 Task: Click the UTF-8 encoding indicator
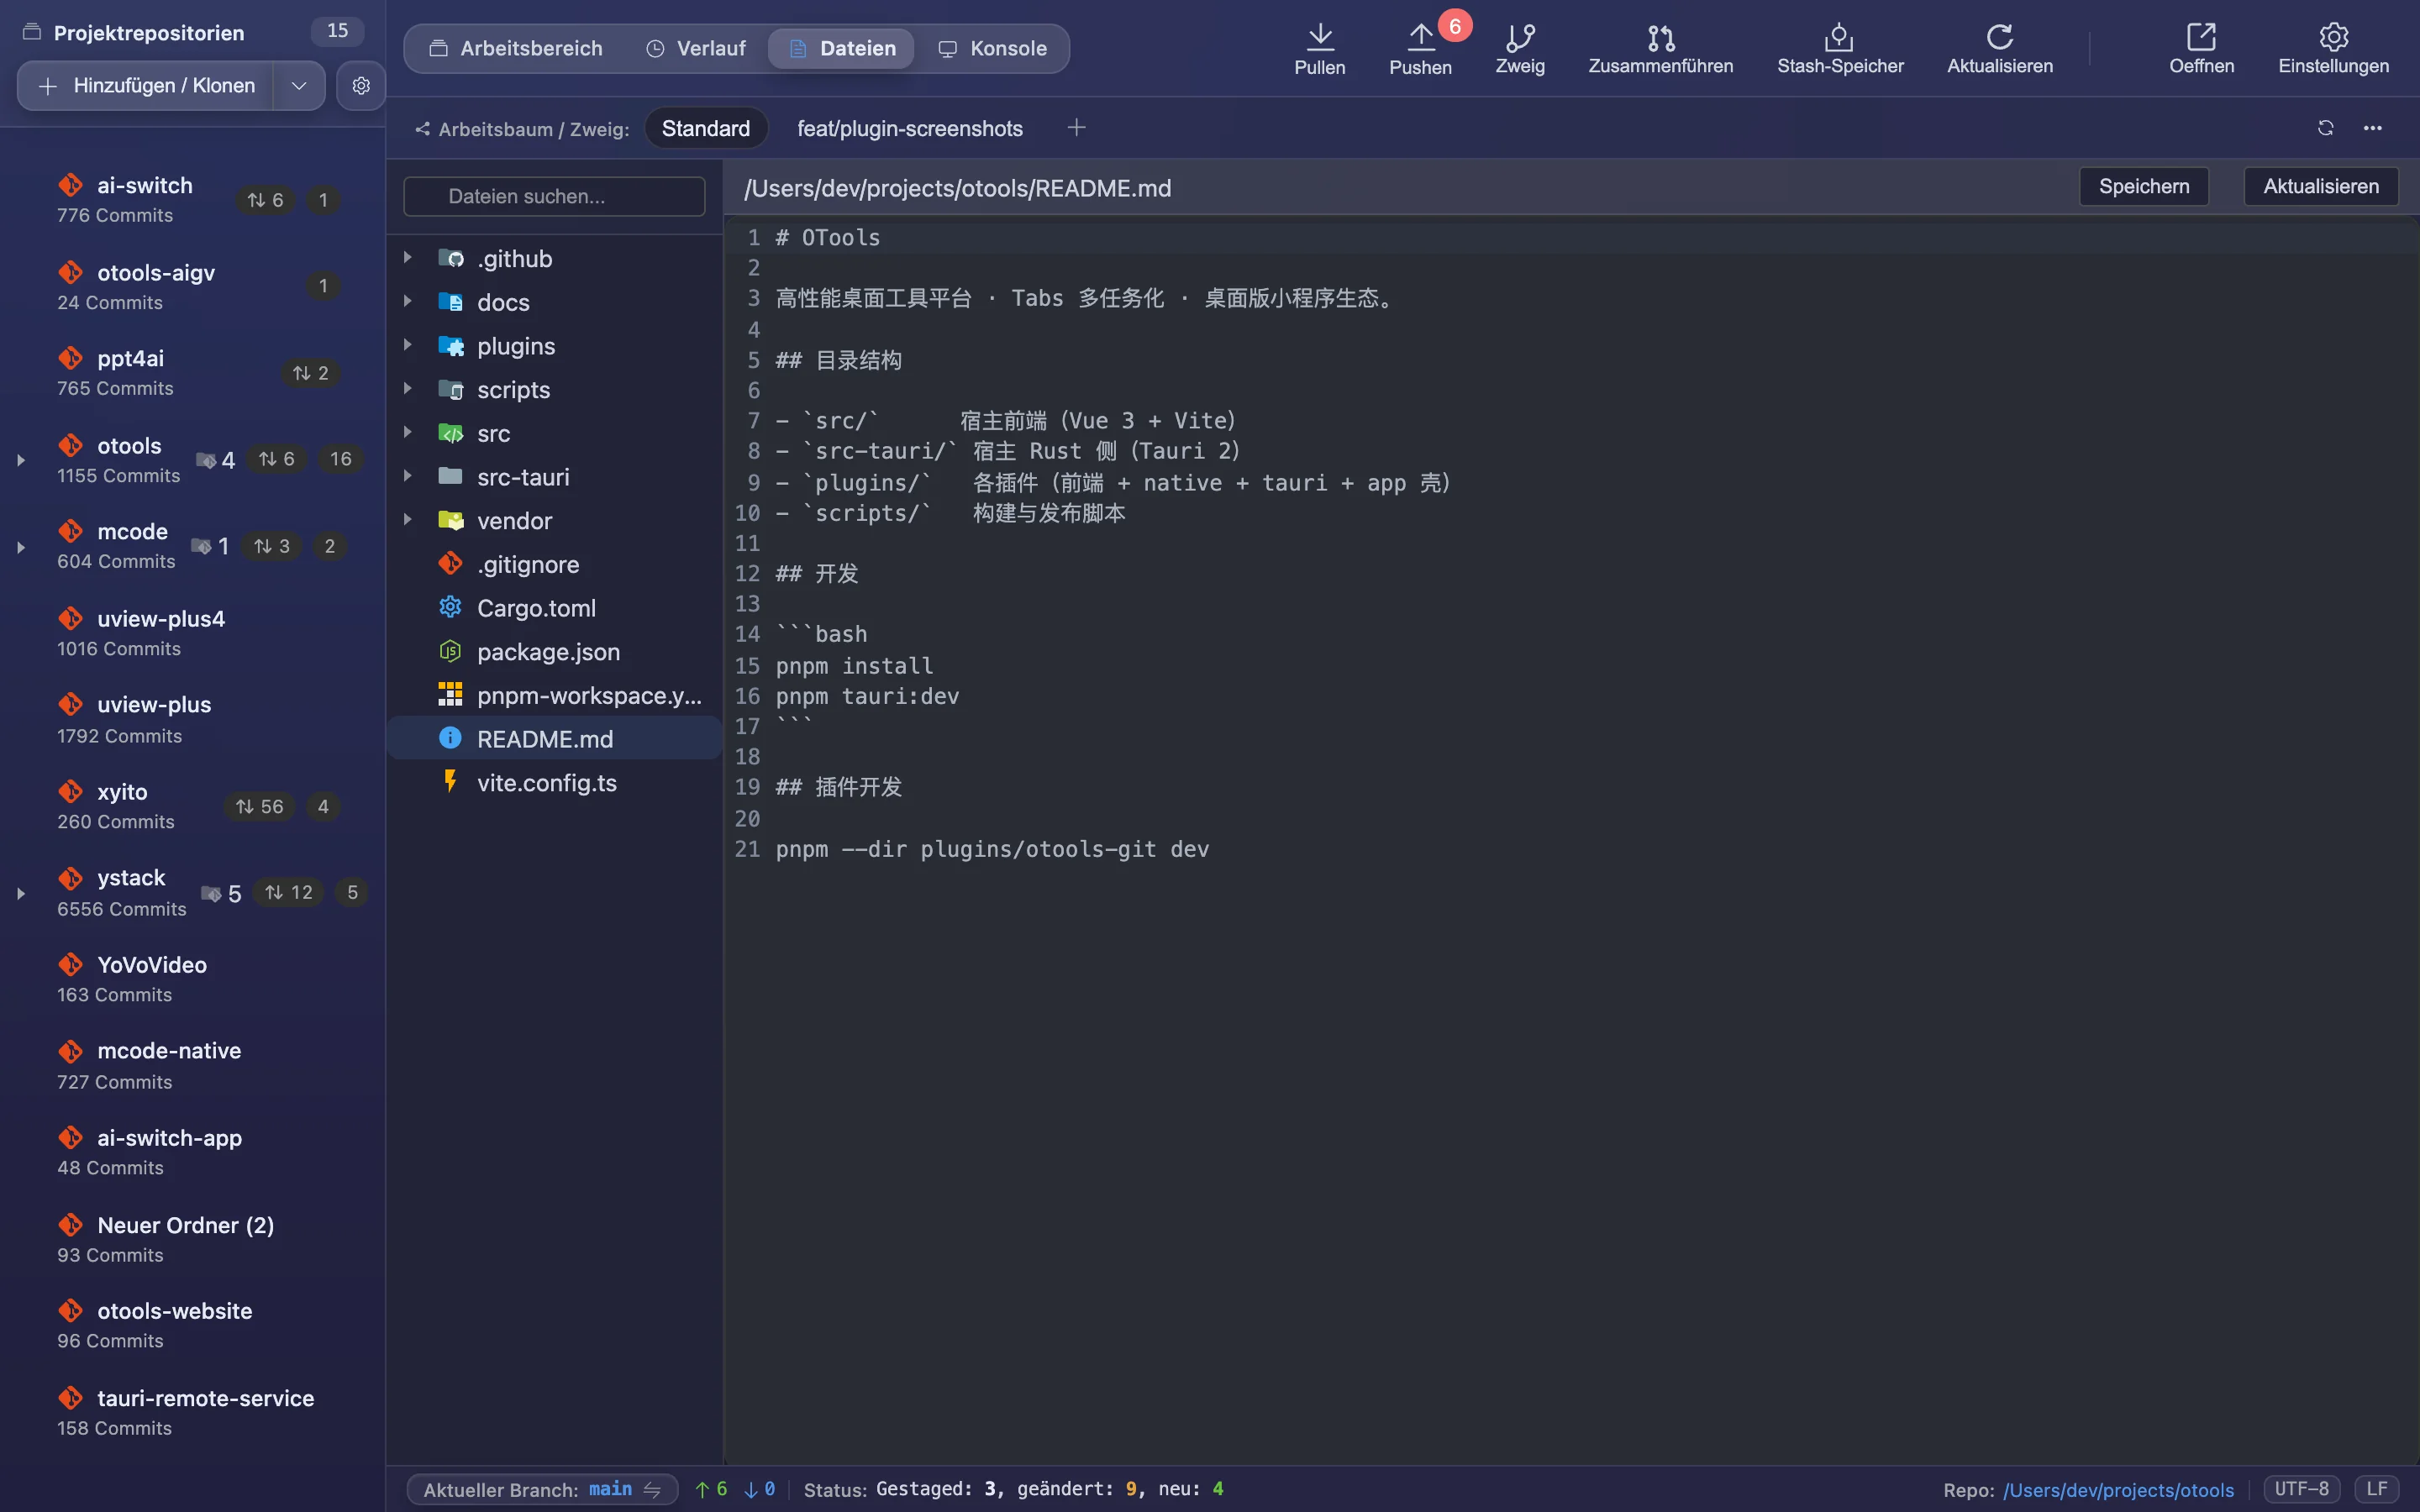point(2302,1489)
